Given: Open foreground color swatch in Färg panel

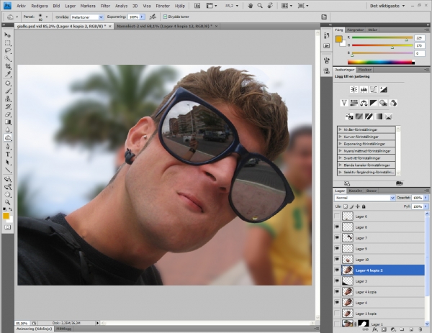Looking at the screenshot, I should coord(338,39).
